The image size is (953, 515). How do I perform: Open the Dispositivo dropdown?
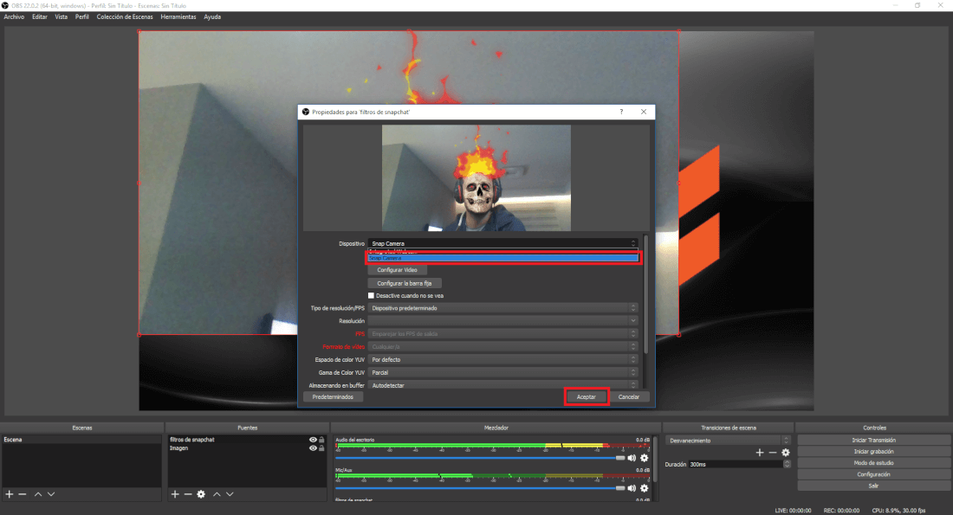coord(503,243)
